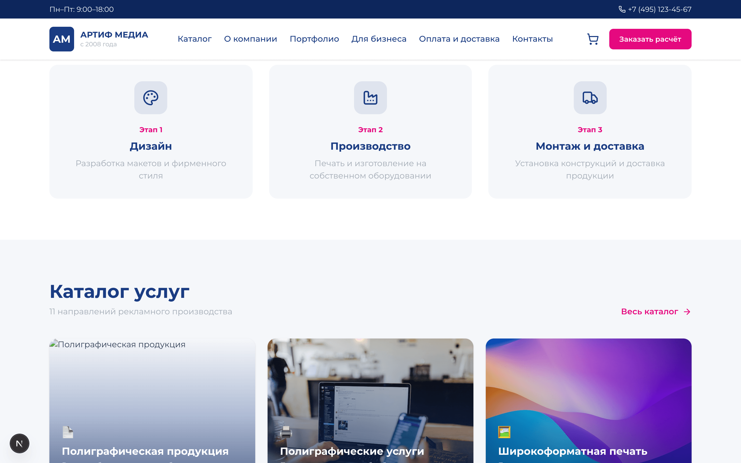Open the Полиграфическая продукция card title
This screenshot has width=741, height=463.
tap(145, 451)
